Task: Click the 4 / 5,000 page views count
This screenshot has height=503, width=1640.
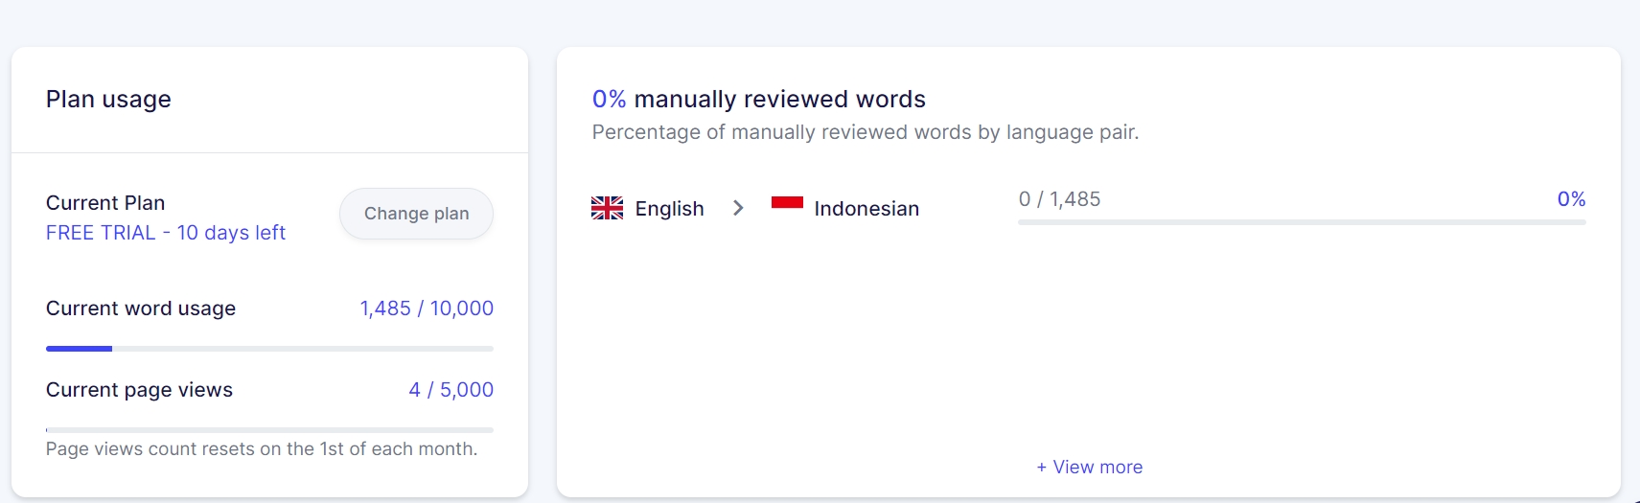Action: click(x=450, y=390)
